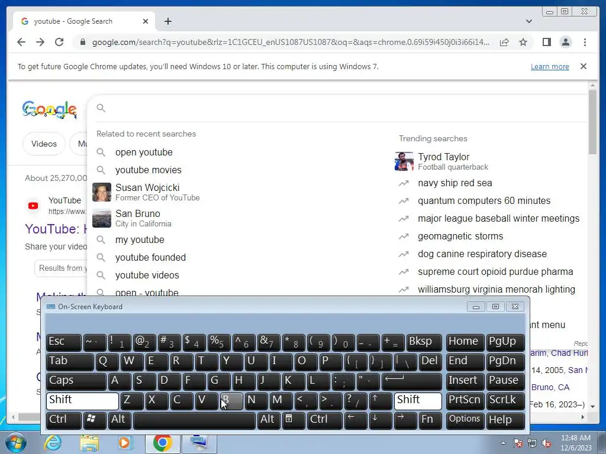This screenshot has height=454, width=606.
Task: Click the Esc key on On-Screen Keyboard
Action: pyautogui.click(x=64, y=342)
